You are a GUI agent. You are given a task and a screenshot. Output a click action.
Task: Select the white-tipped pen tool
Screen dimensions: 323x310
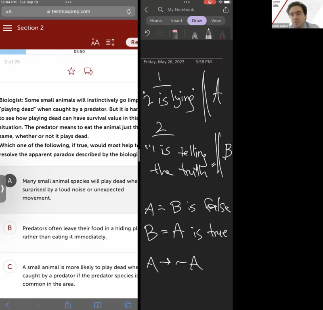point(208,34)
